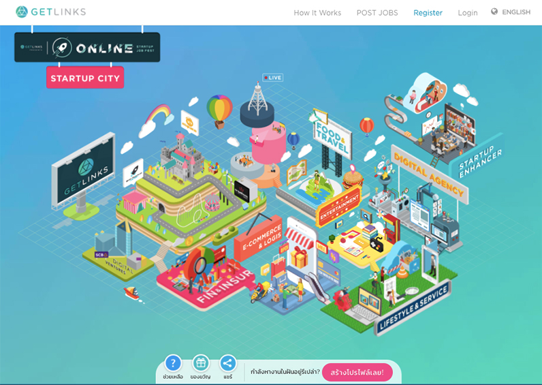Click the Login link
542x385 pixels.
[468, 13]
